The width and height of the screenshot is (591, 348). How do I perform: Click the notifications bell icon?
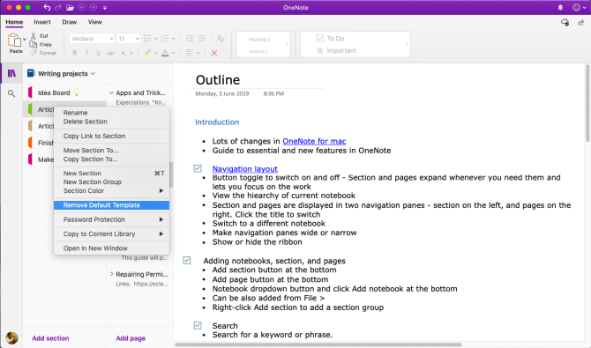coord(560,8)
